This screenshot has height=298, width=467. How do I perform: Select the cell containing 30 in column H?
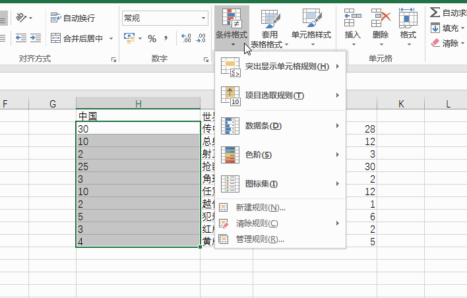139,129
